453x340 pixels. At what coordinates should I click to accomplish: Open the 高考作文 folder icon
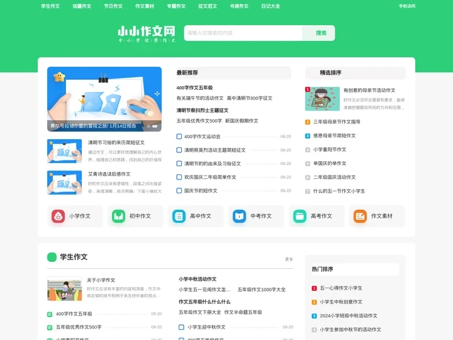(299, 216)
